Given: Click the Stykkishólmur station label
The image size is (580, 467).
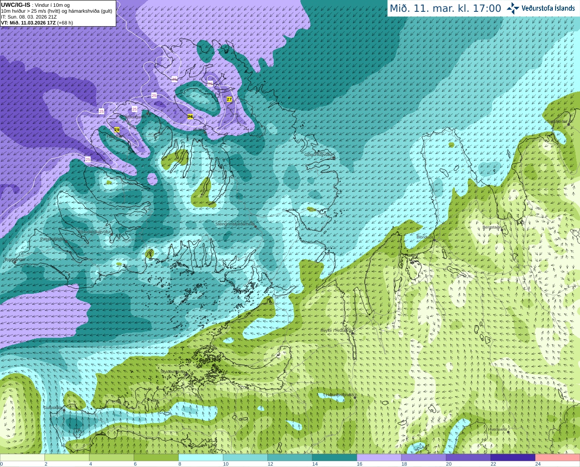Looking at the screenshot, I should pos(173,372).
